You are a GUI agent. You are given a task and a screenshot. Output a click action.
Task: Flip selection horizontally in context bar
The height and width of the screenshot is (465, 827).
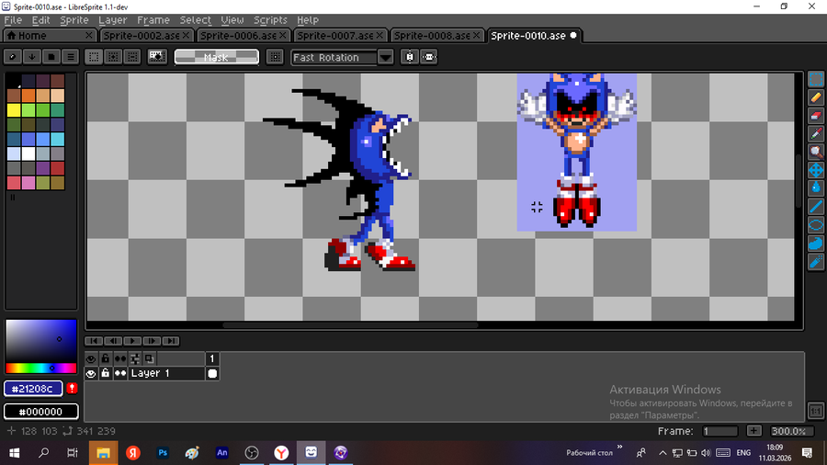(x=410, y=57)
